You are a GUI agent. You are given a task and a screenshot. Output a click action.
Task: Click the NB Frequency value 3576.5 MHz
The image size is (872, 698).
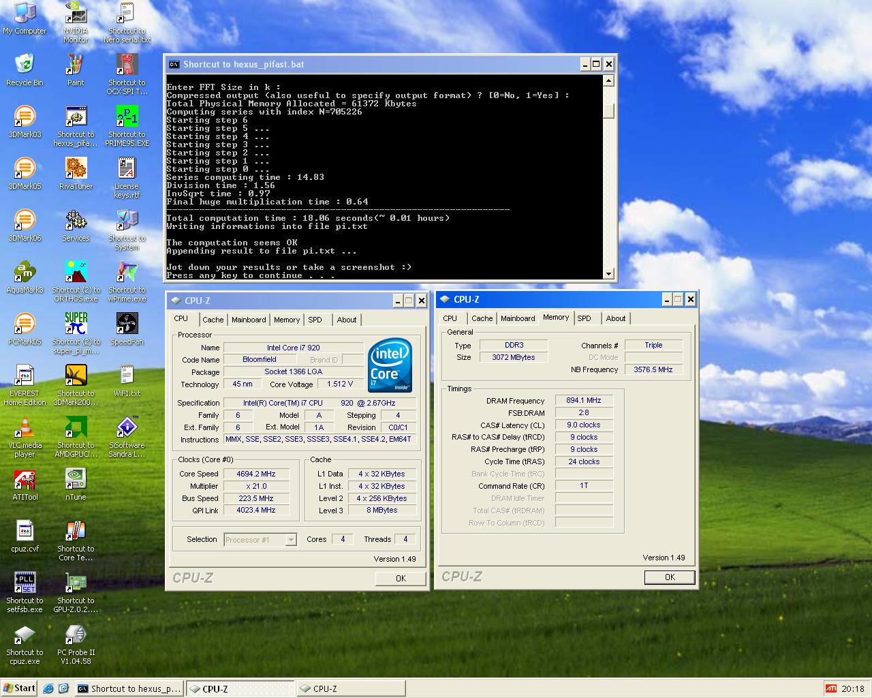pyautogui.click(x=653, y=369)
